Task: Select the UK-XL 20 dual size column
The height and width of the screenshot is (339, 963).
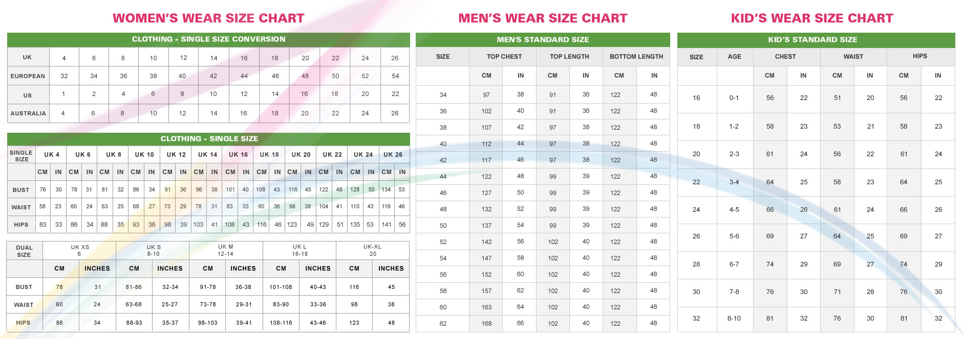Action: (x=373, y=250)
